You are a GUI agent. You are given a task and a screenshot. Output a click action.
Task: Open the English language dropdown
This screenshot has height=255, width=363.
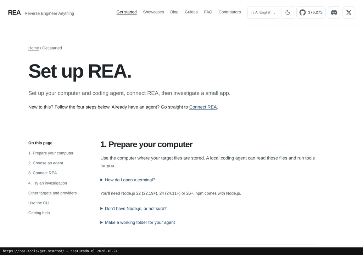pyautogui.click(x=263, y=12)
